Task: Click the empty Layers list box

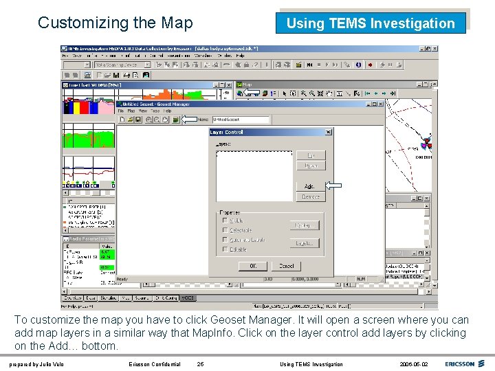Action: click(x=254, y=177)
